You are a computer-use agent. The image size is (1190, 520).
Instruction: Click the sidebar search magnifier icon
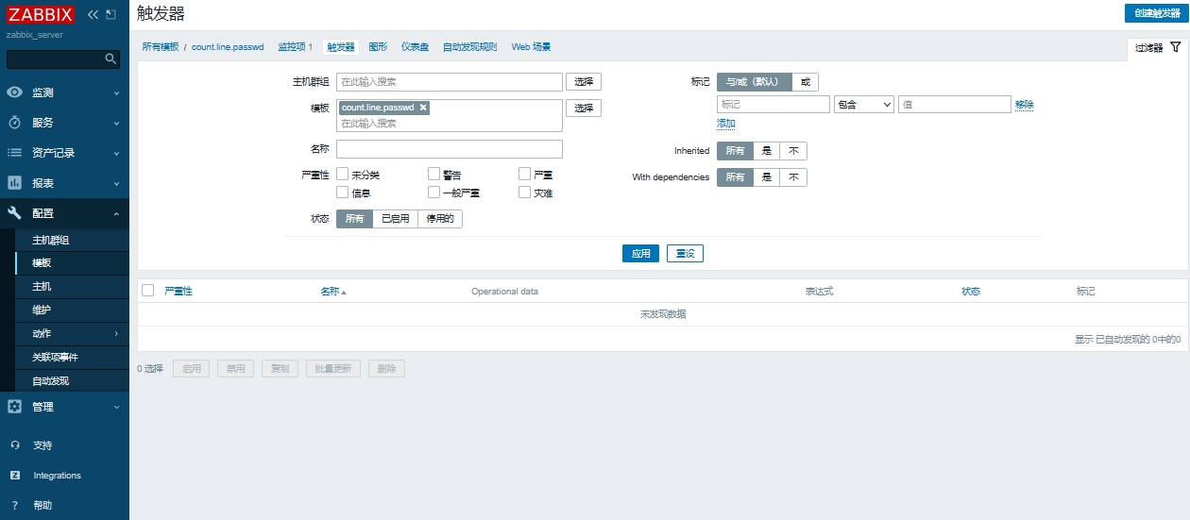[110, 59]
